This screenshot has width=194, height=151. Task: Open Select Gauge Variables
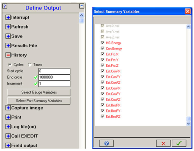point(39,92)
